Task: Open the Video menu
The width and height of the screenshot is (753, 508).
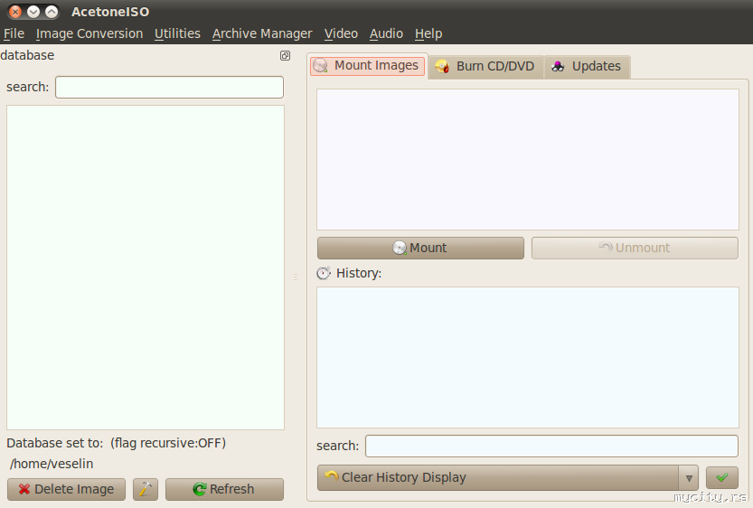Action: [341, 33]
